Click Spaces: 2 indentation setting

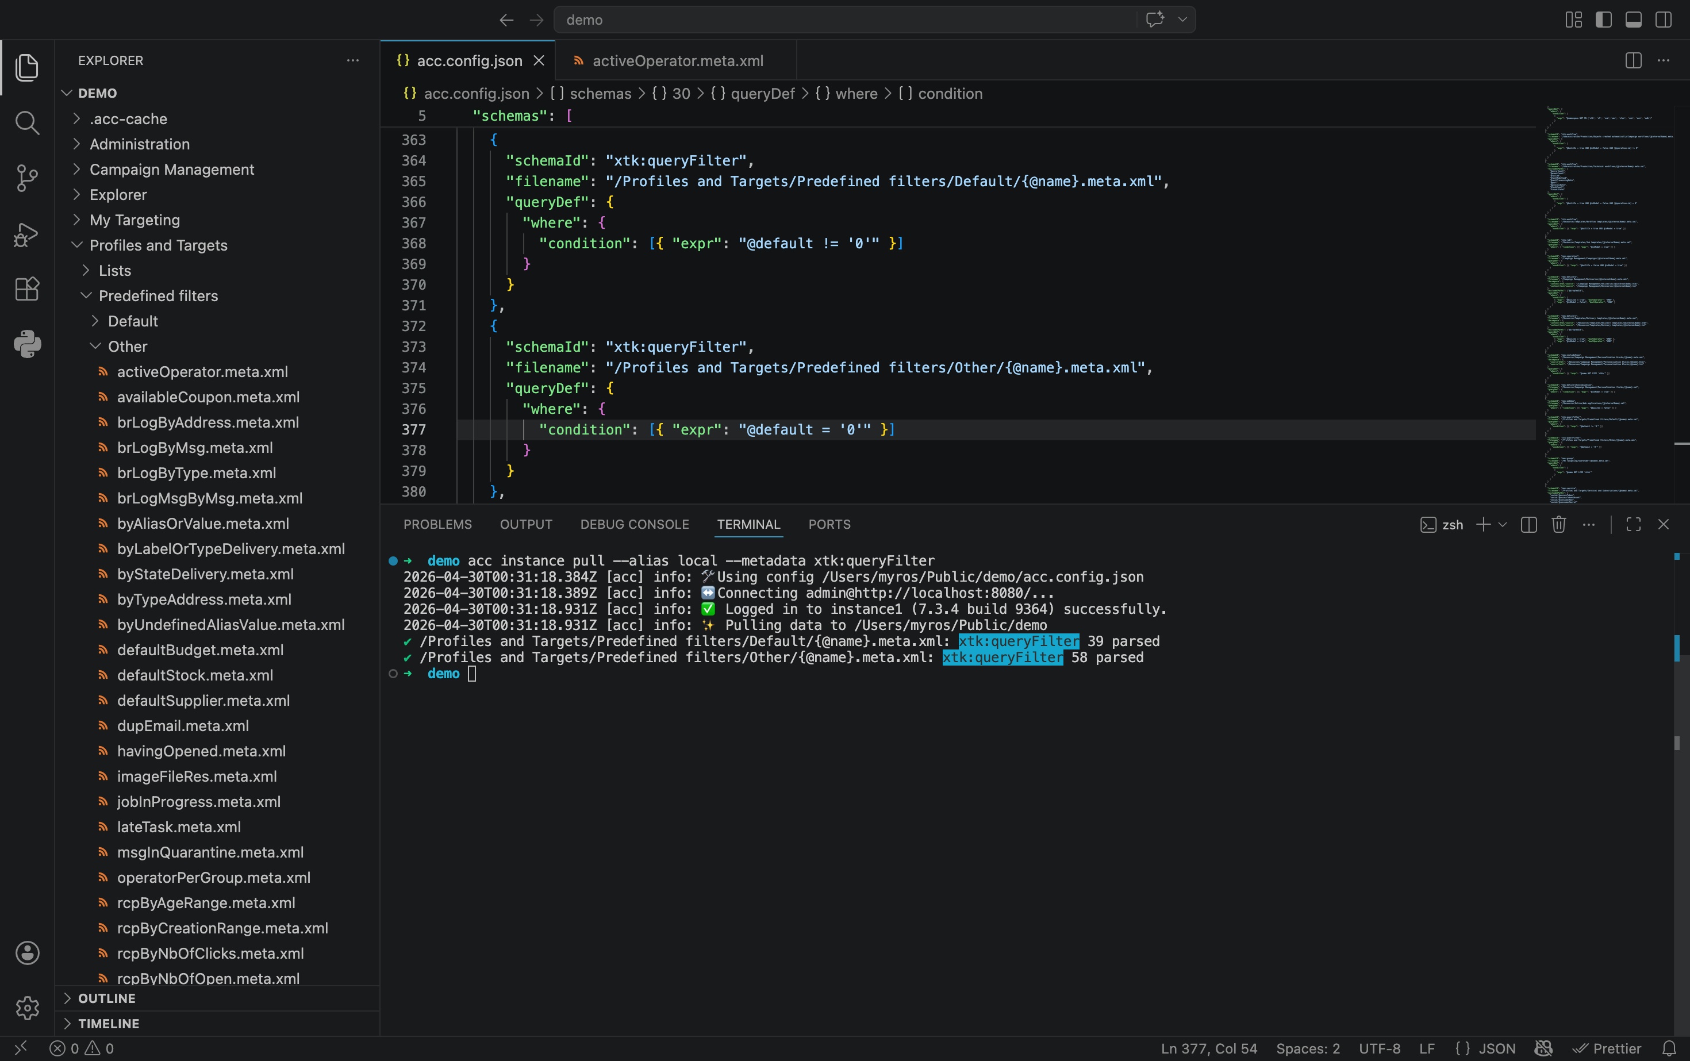point(1308,1048)
